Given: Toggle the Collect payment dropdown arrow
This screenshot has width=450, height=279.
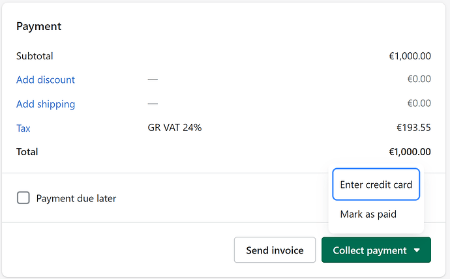Looking at the screenshot, I should 417,250.
